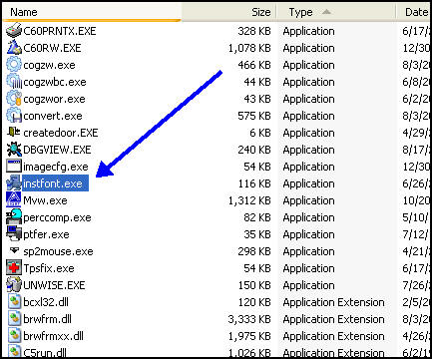The width and height of the screenshot is (432, 359).
Task: Click the UNWISE.EXE file name
Action: pos(54,285)
